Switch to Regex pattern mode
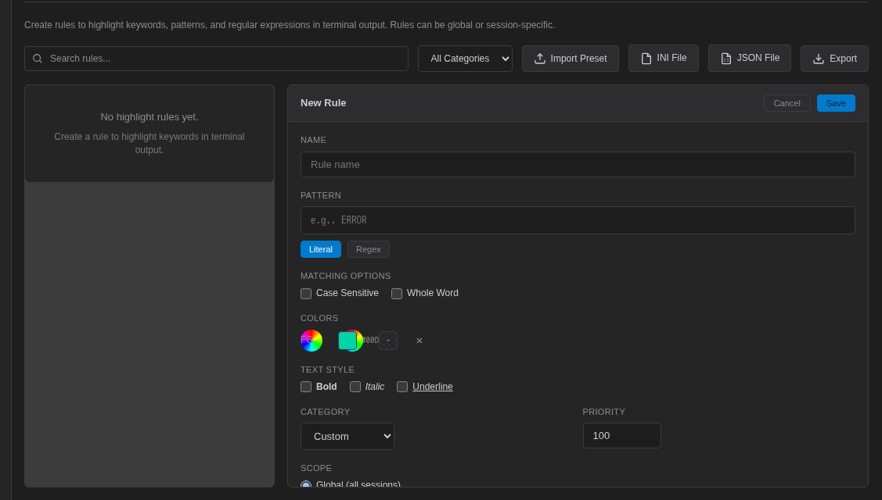 [369, 249]
